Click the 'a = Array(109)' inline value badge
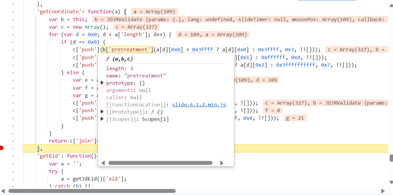 [154, 12]
